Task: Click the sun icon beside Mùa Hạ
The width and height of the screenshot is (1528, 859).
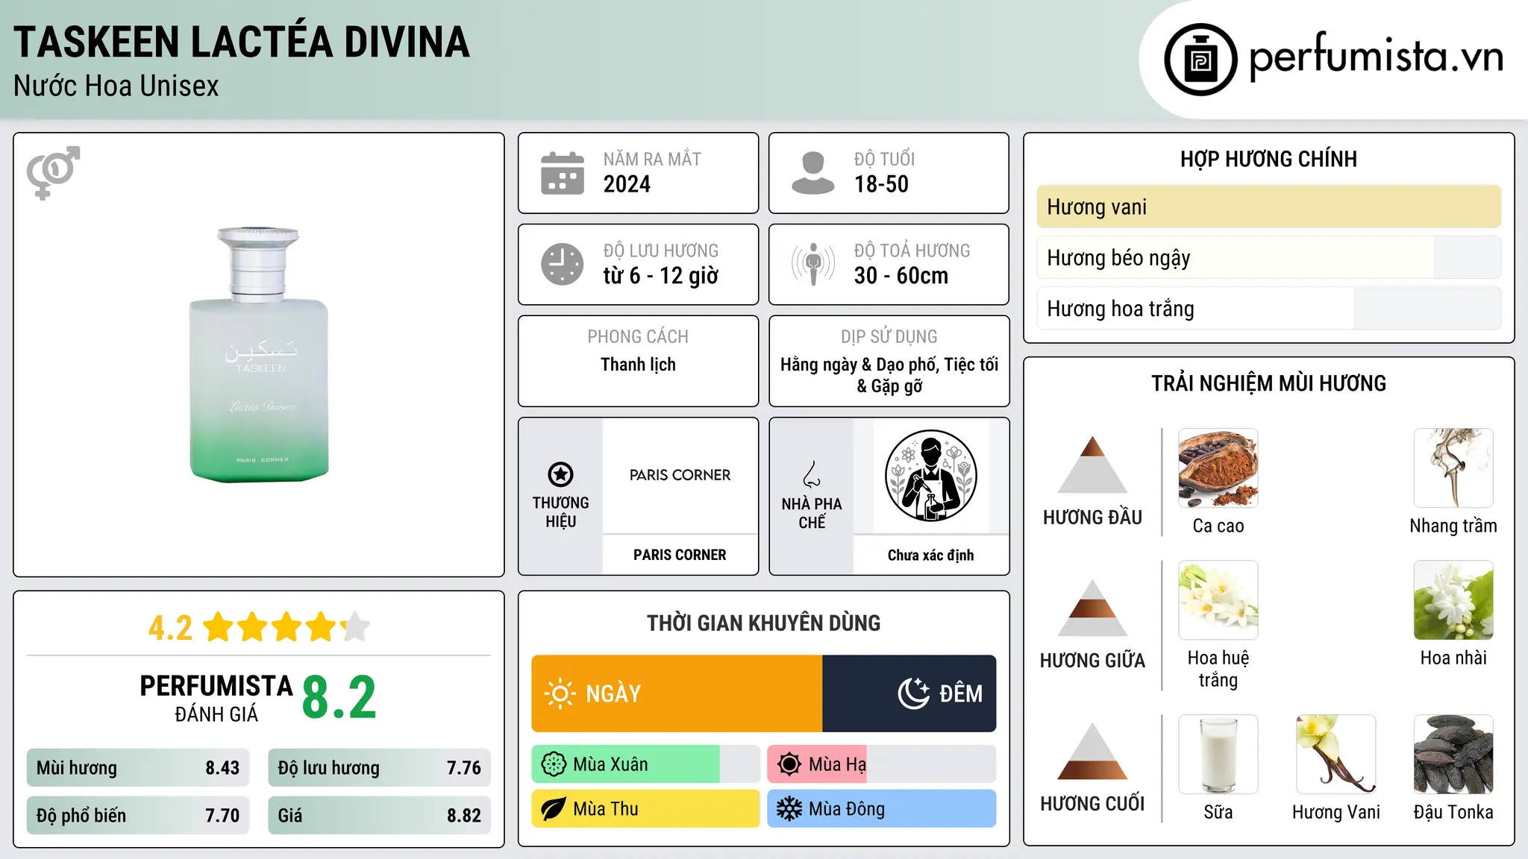Action: point(789,764)
